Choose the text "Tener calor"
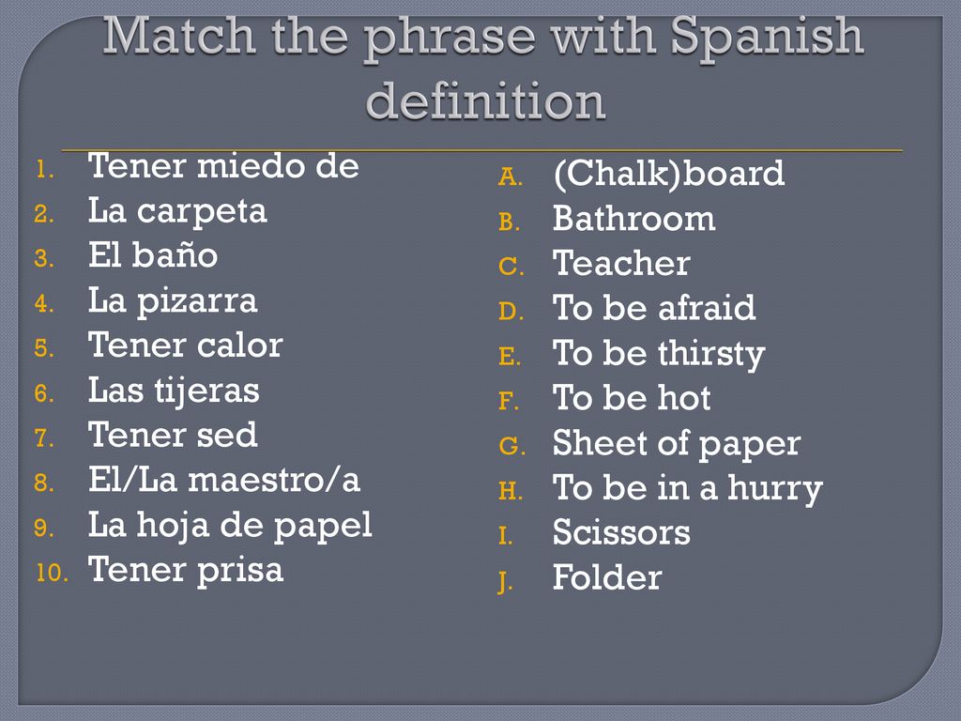Screen dimensions: 961x721 pyautogui.click(x=186, y=345)
